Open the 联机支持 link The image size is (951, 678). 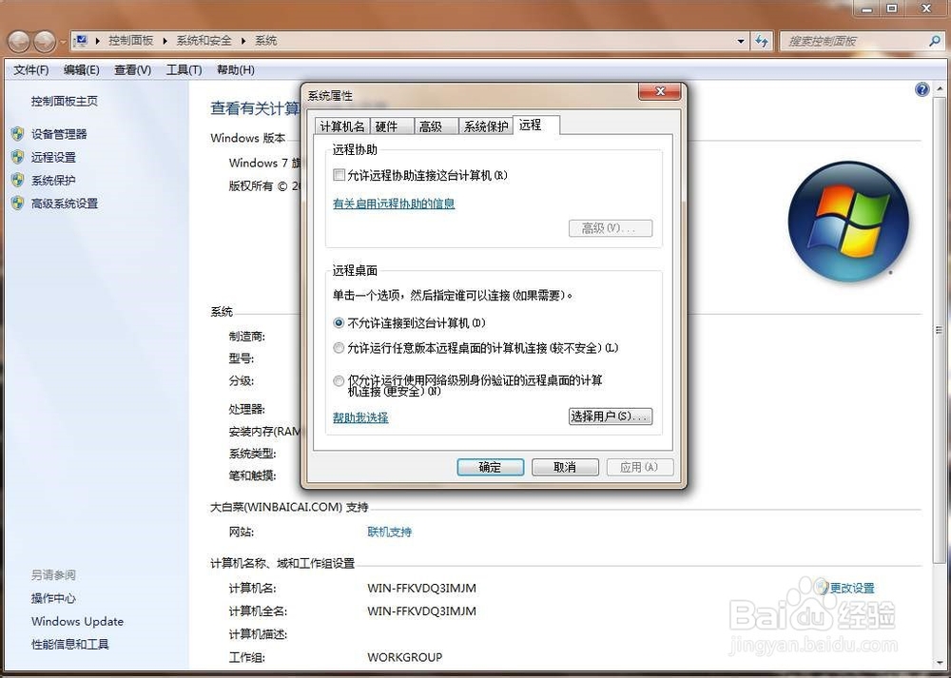389,532
